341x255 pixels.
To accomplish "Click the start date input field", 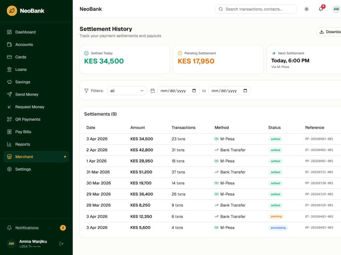I will click(x=178, y=91).
